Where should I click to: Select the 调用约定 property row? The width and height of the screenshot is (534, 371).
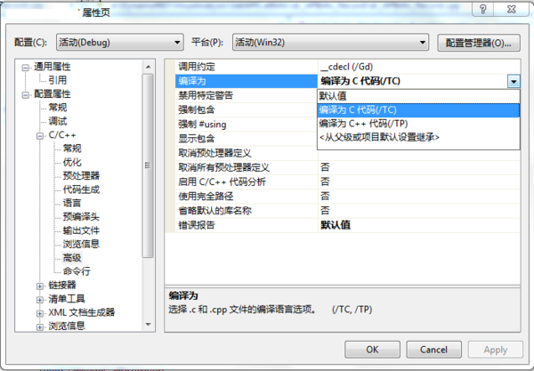pyautogui.click(x=347, y=67)
